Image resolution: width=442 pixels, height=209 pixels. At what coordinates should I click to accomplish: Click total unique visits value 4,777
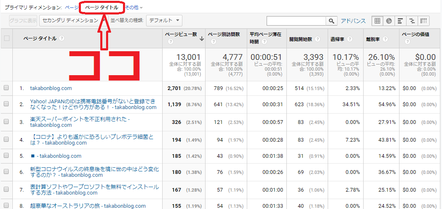(233, 57)
